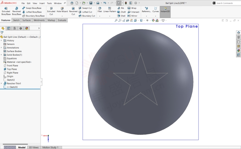Select the Draft tool
Screen dimensions: 241x149
121,12
